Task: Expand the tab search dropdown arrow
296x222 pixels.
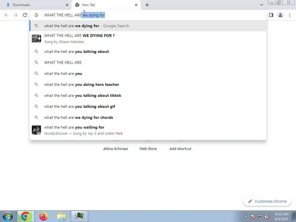Action: (261, 5)
